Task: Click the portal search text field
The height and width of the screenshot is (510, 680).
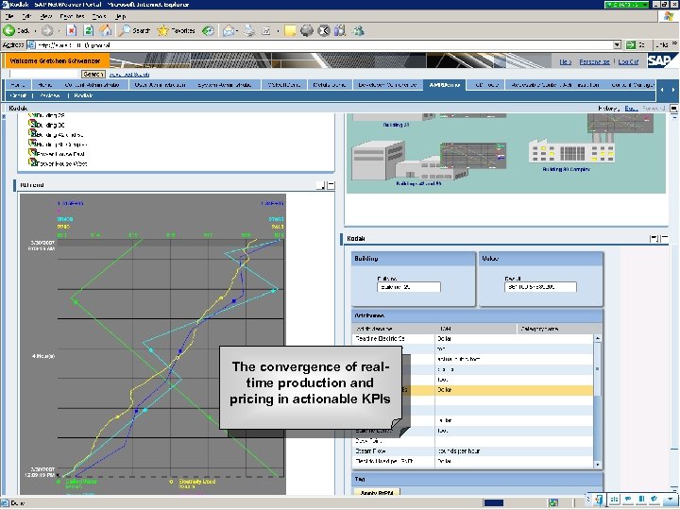Action: tap(44, 75)
